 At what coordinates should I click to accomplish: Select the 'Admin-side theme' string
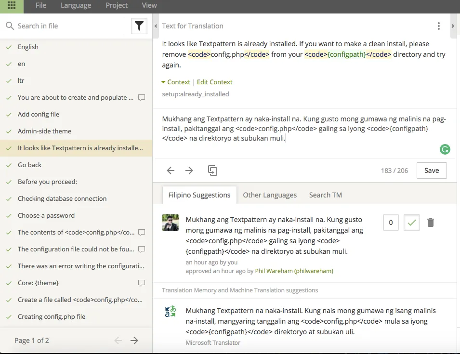76,131
